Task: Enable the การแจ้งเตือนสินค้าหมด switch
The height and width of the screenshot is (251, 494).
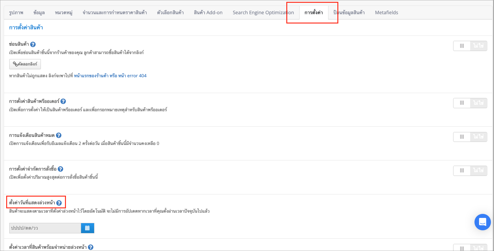Action: click(470, 137)
